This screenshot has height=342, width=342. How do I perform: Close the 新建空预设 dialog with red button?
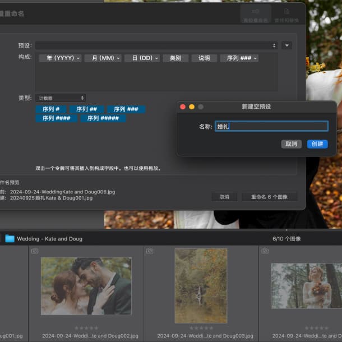pos(183,107)
